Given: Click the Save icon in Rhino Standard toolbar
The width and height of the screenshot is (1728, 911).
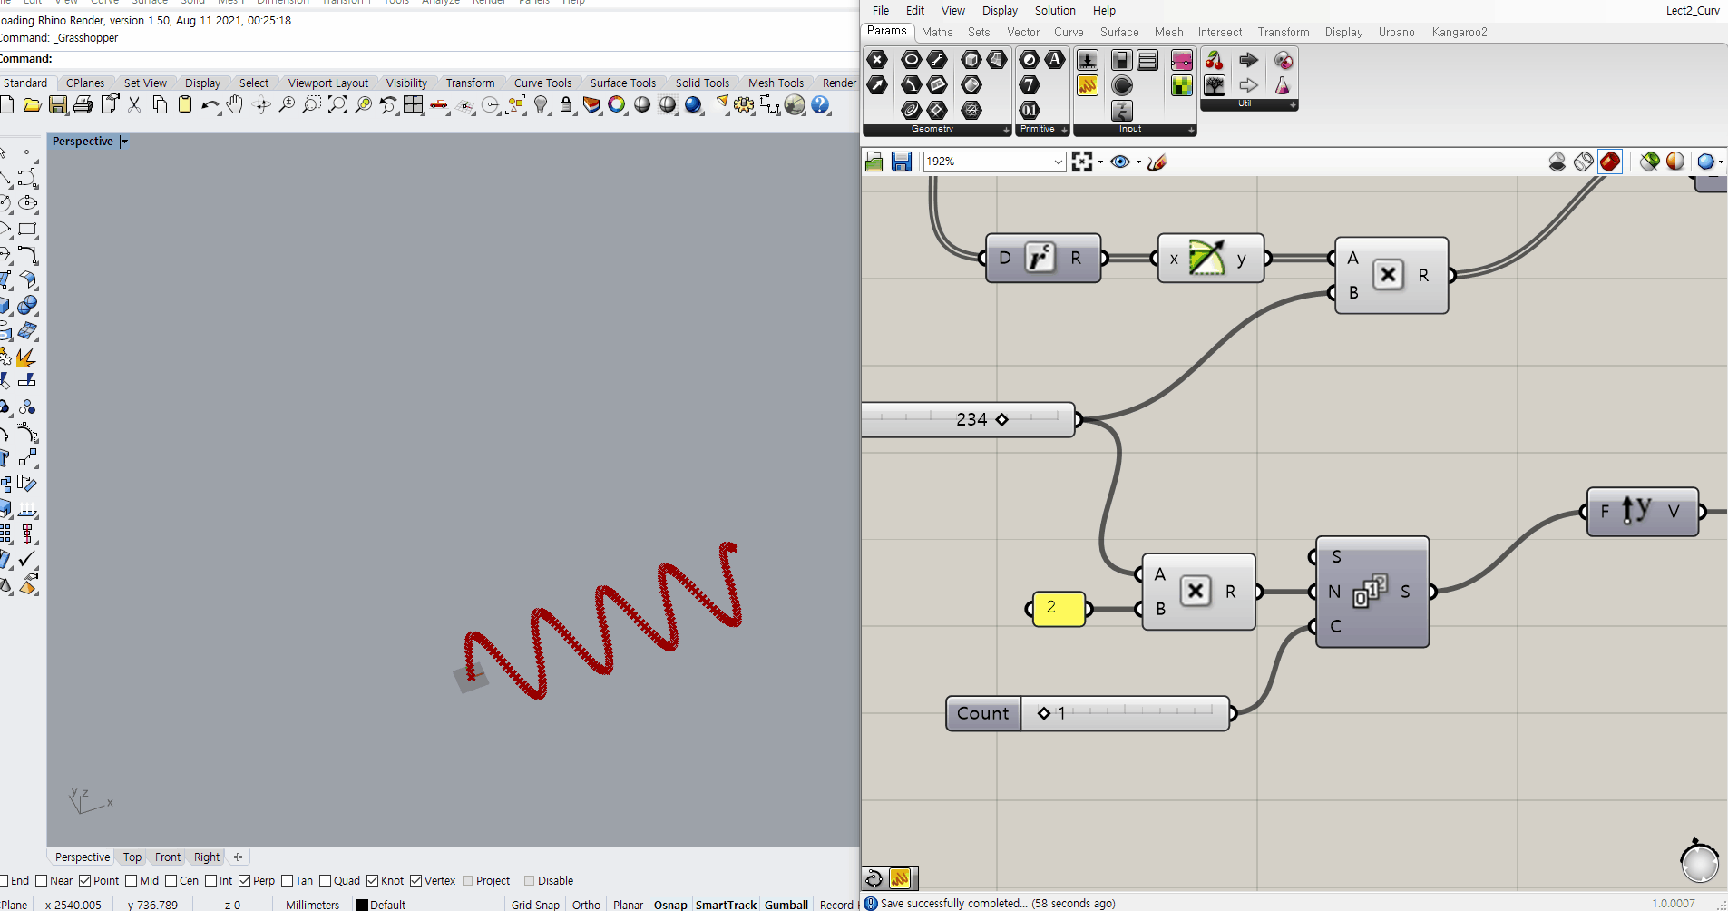Looking at the screenshot, I should 58,105.
